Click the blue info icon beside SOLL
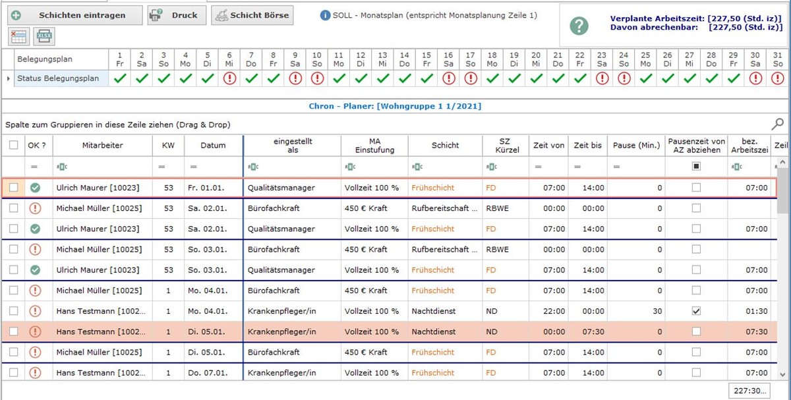Image resolution: width=791 pixels, height=400 pixels. click(x=325, y=15)
